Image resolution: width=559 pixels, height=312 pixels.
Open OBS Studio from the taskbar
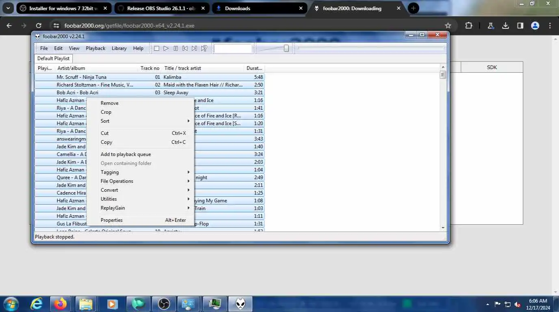(164, 304)
